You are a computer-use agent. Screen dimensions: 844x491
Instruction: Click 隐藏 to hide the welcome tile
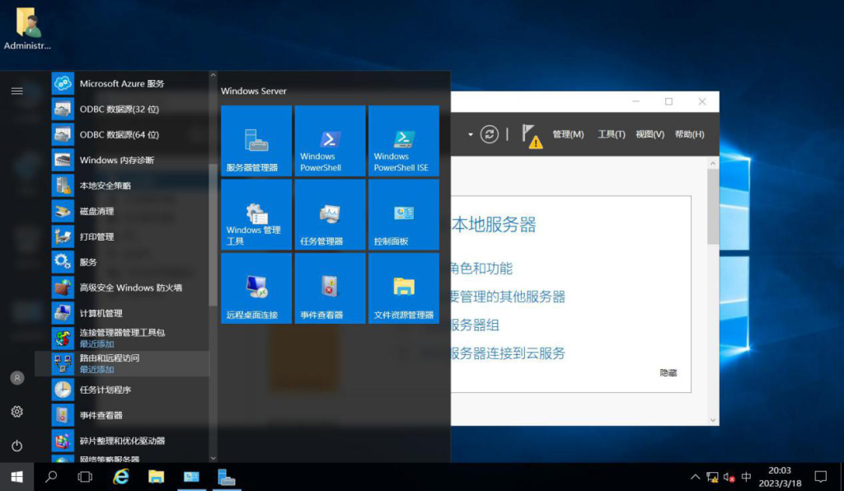pos(668,372)
